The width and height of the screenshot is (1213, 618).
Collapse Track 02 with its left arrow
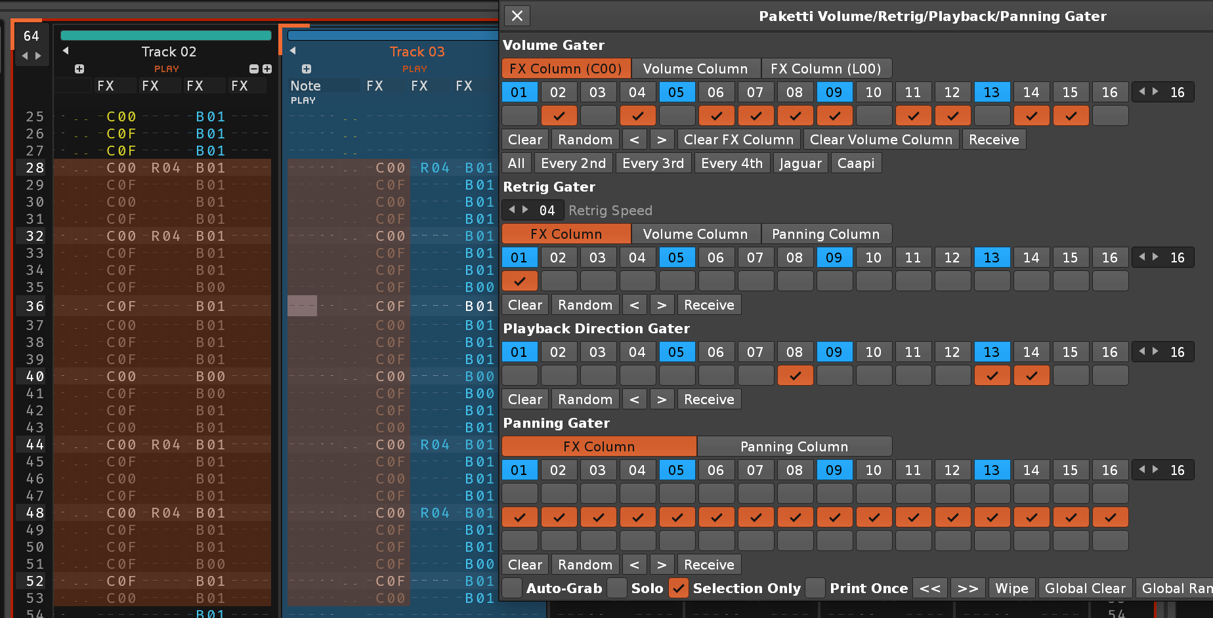pyautogui.click(x=65, y=51)
